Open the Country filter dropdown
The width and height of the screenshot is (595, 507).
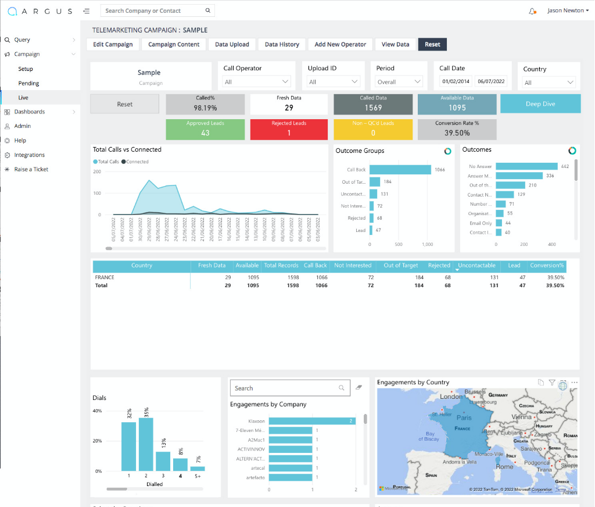(549, 83)
